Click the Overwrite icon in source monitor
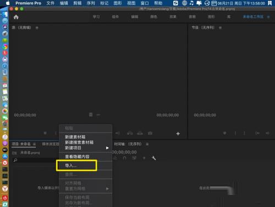The width and height of the screenshot is (275, 207). tap(140, 133)
